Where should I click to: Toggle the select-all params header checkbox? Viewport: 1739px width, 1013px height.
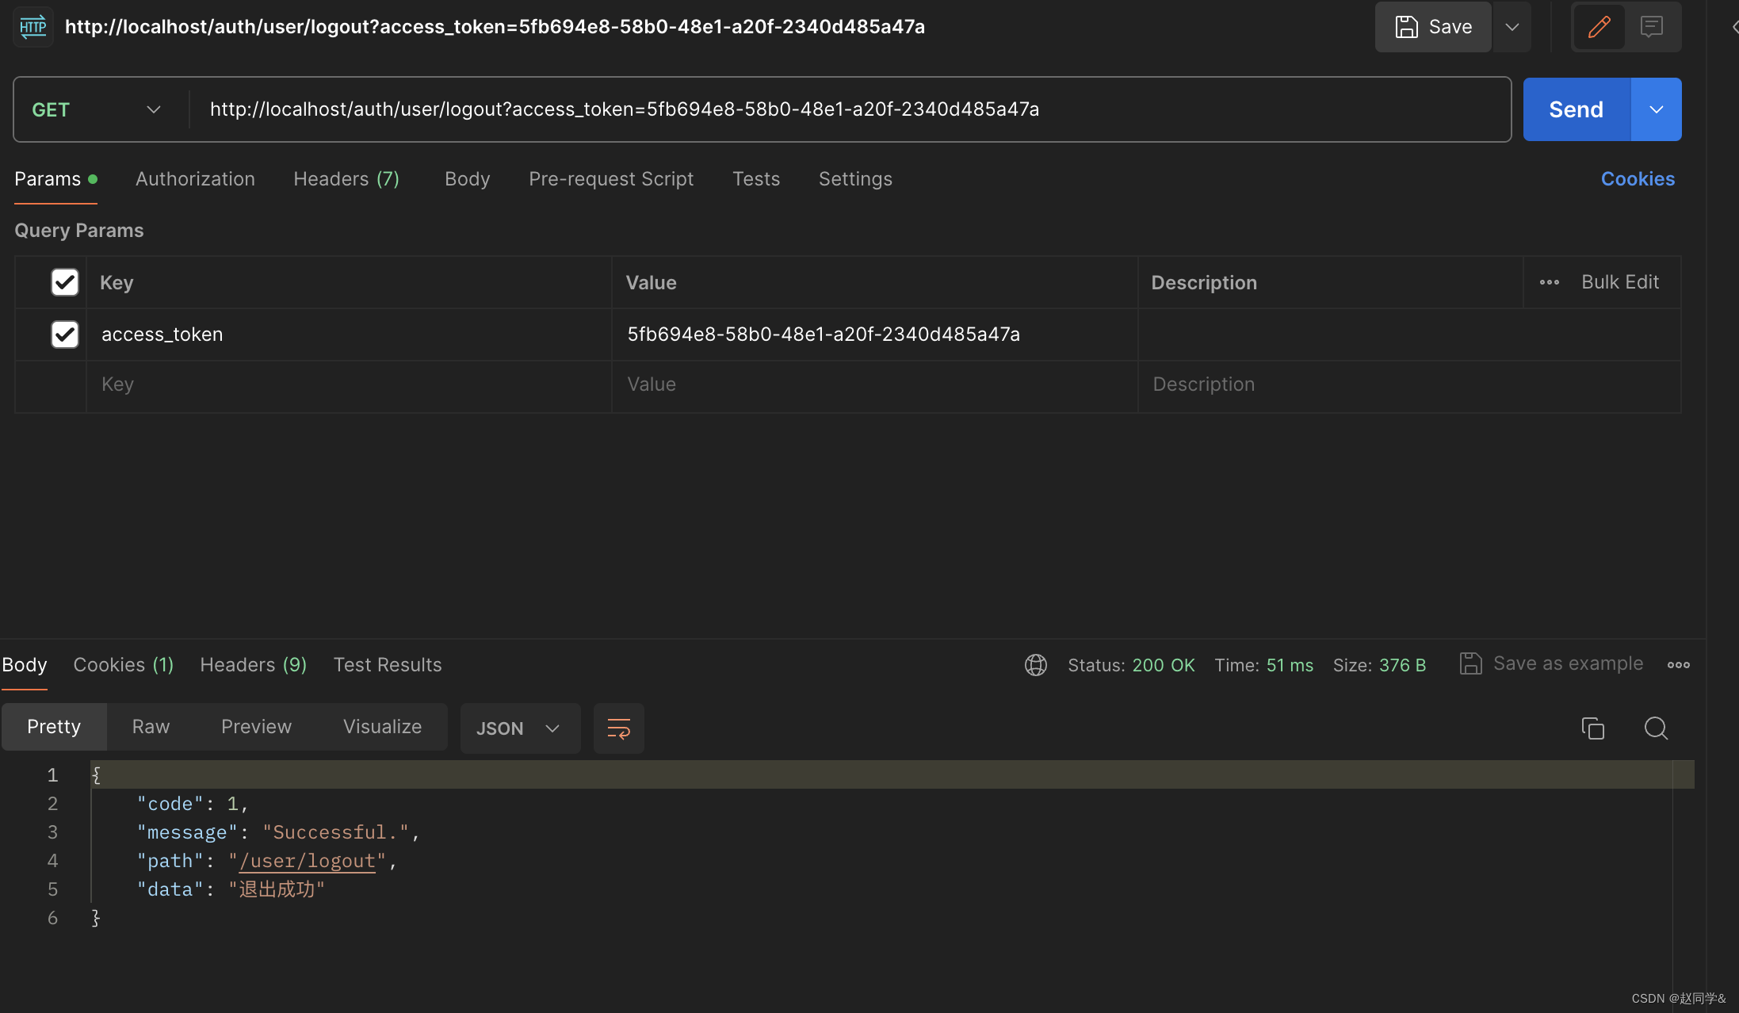point(65,282)
